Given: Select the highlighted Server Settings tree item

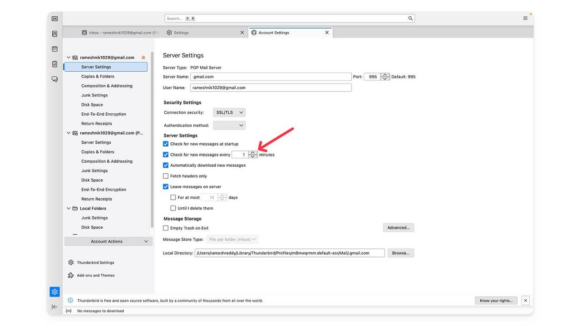Looking at the screenshot, I should (x=105, y=67).
